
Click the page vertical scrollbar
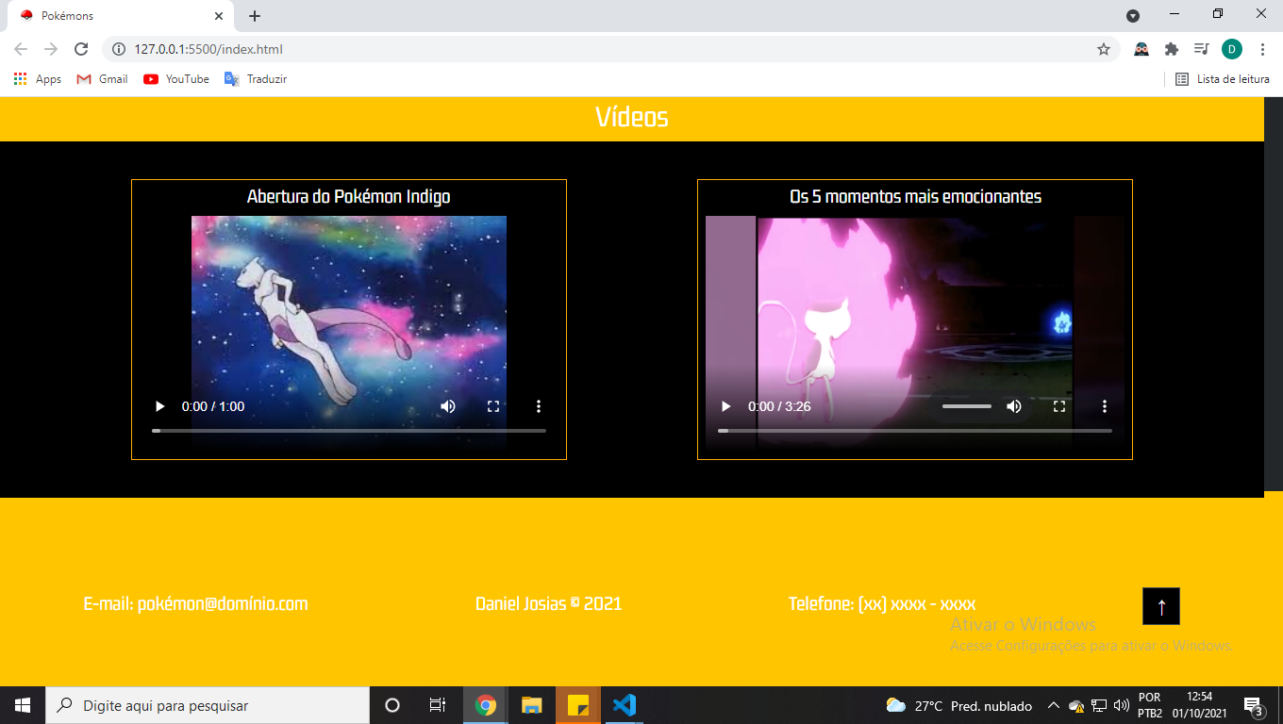[x=1274, y=294]
